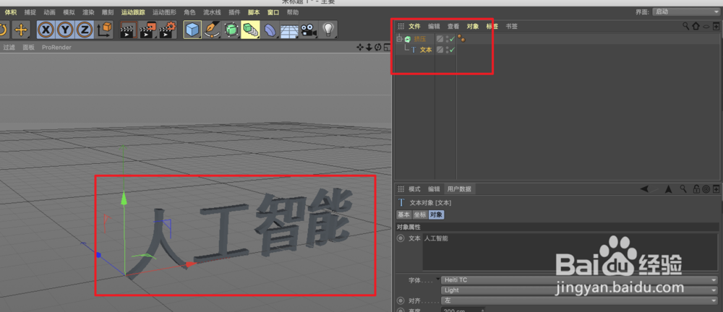Open the viewport ProRender menu
Viewport: 723px width, 312px height.
pos(56,47)
